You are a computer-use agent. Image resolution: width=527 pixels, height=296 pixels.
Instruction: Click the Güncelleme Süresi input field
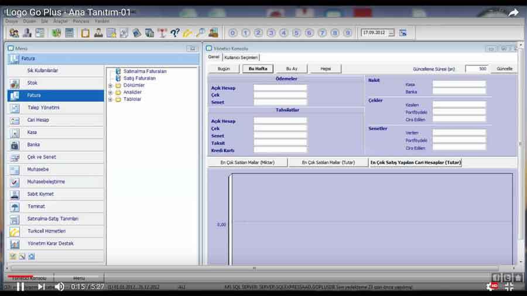[477, 69]
